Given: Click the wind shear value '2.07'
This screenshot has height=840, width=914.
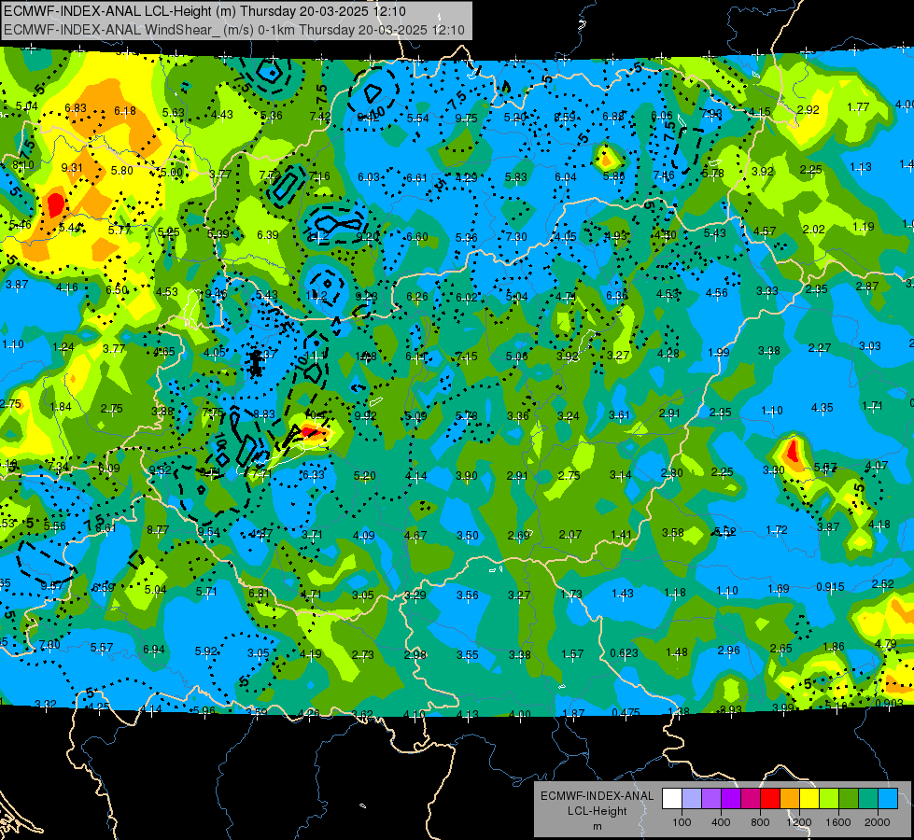Looking at the screenshot, I should tap(570, 535).
